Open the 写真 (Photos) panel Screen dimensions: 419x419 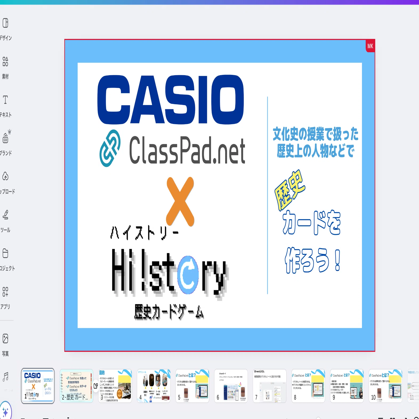(5, 345)
